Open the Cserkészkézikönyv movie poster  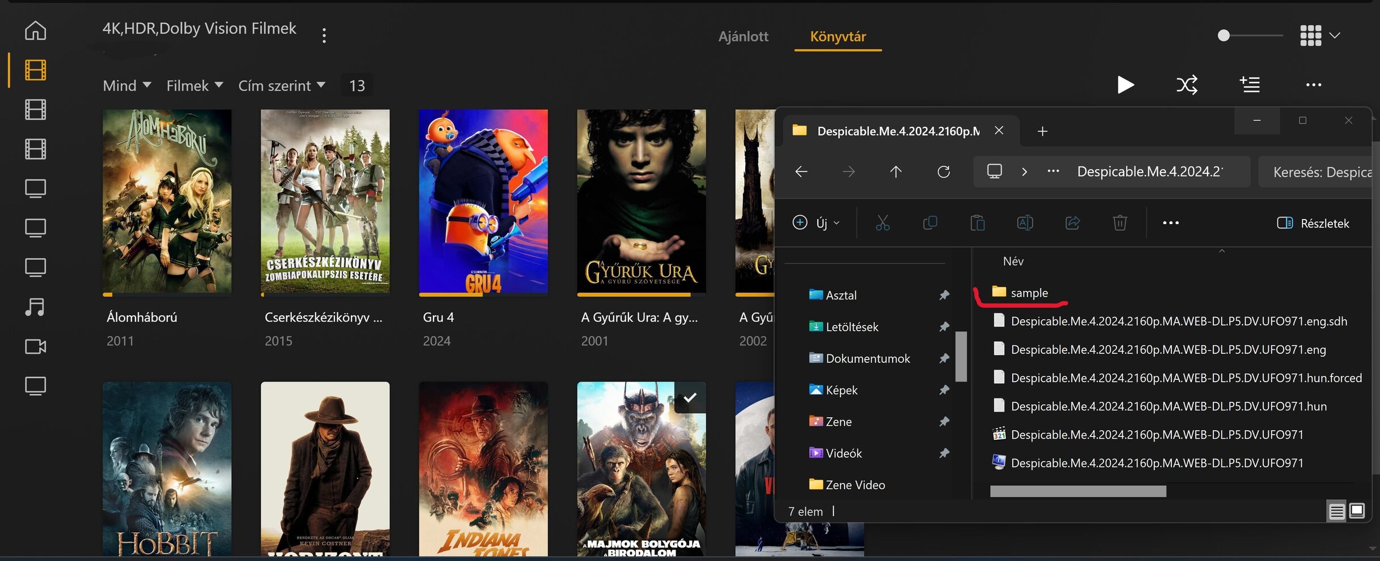[x=325, y=202]
